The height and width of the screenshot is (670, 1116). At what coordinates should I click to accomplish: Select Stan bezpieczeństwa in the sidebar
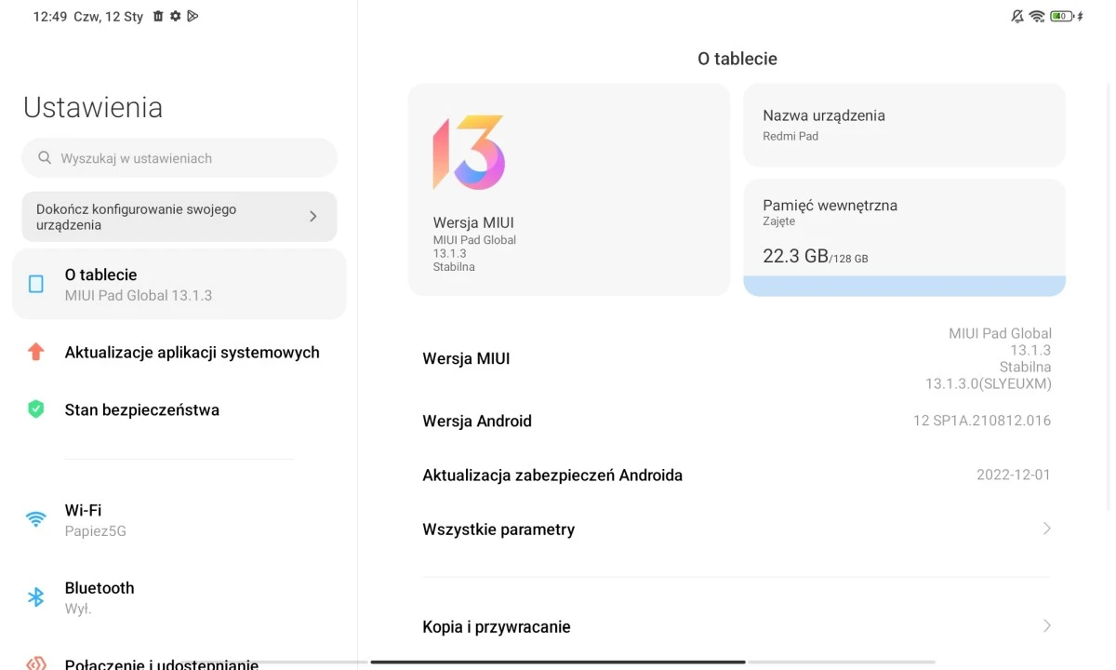141,409
